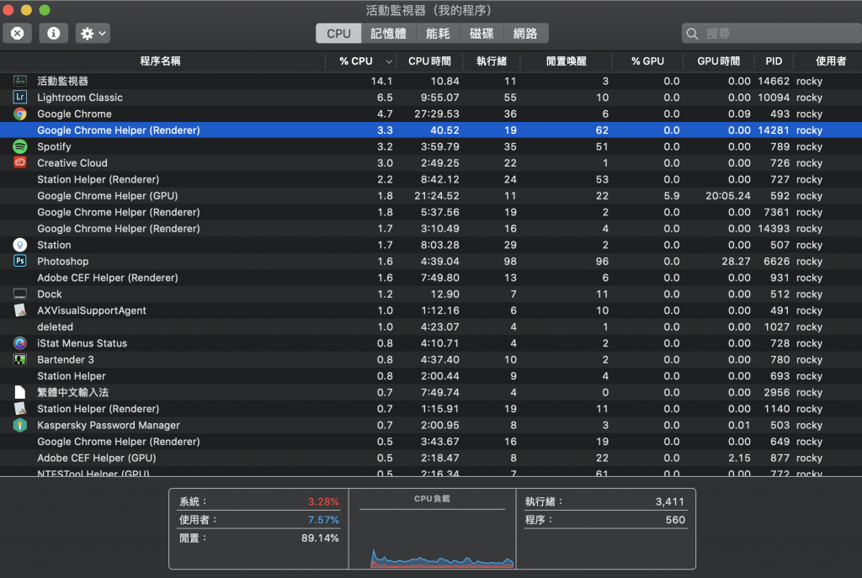Screen dimensions: 862x578
Task: Select the iStat Menus Status name
Action: pos(82,343)
